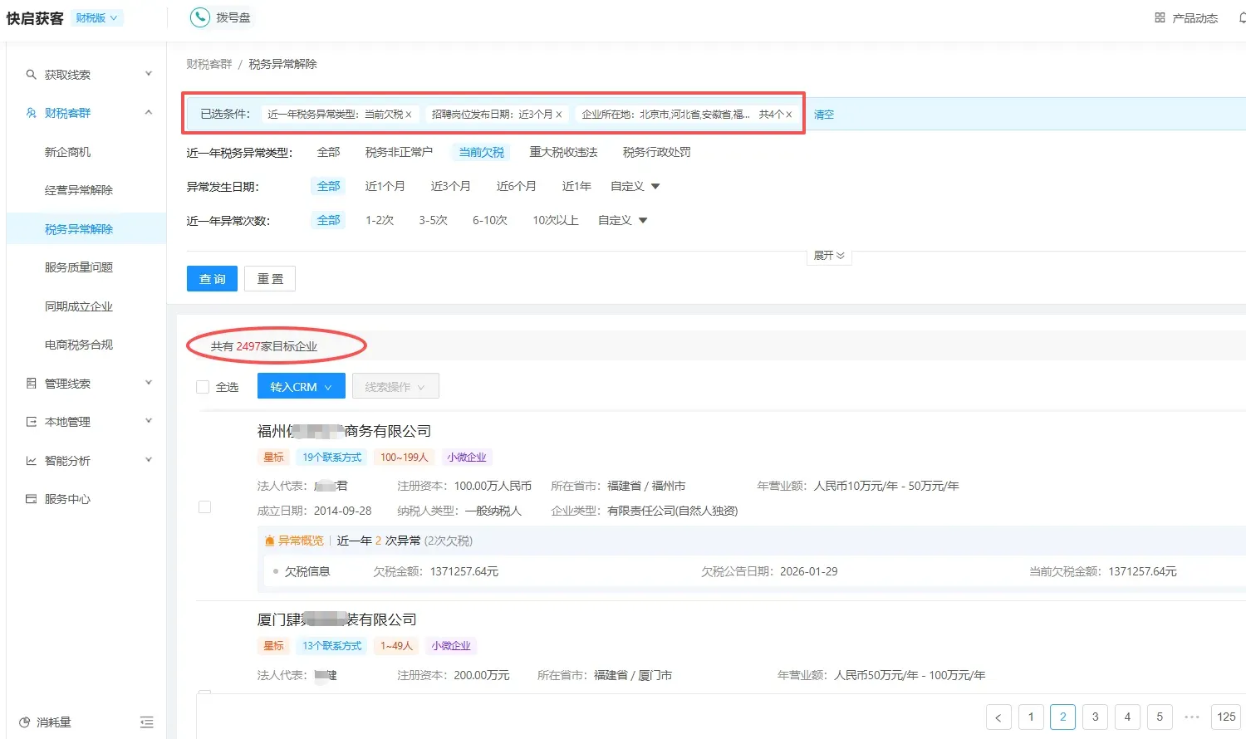Open 服务质量问题 in the sidebar
Viewport: 1246px width, 739px height.
(79, 267)
